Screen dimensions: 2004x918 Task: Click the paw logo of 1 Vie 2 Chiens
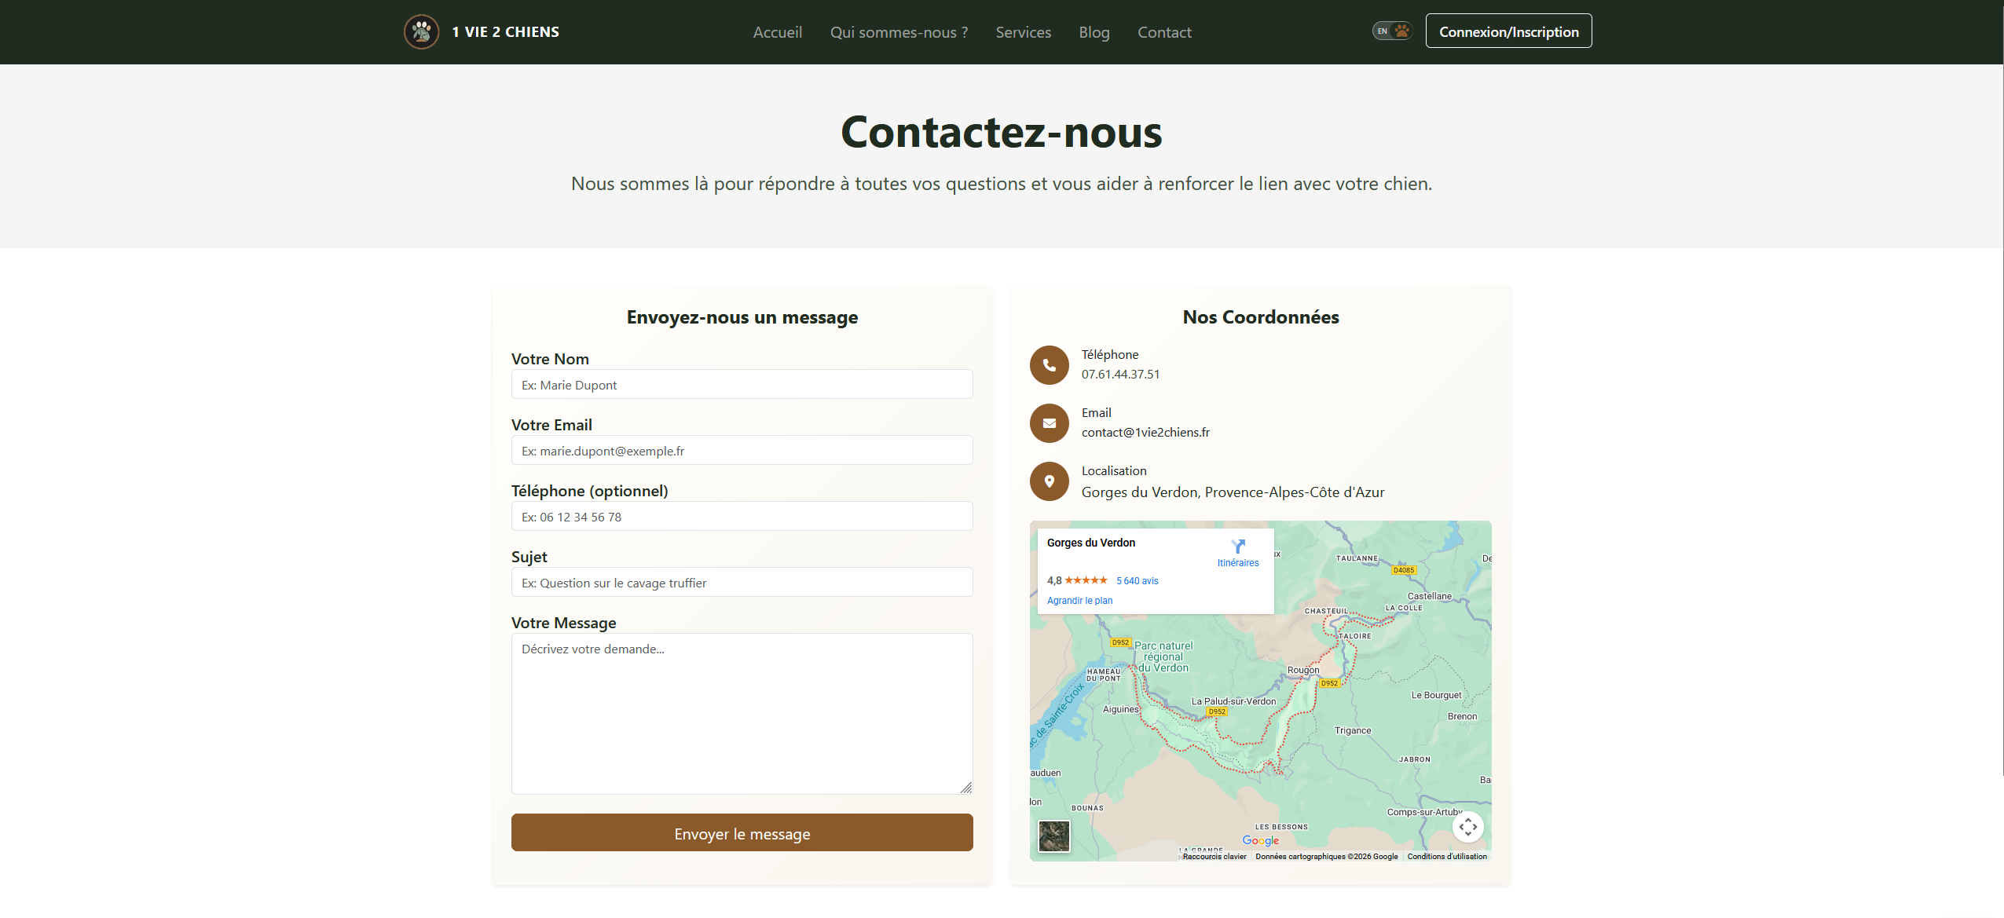click(x=422, y=31)
